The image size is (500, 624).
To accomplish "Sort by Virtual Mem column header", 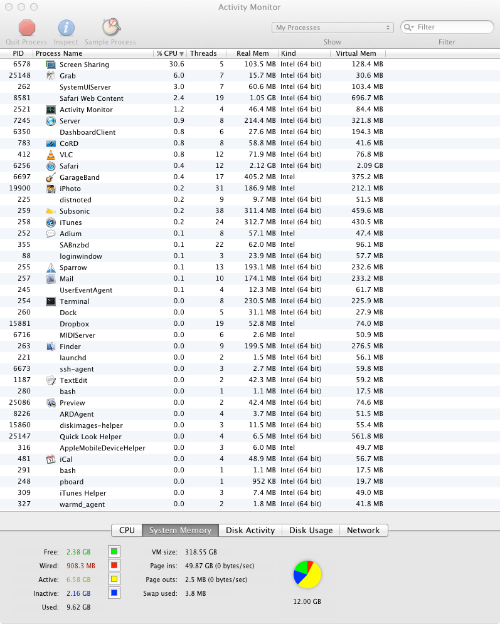I will (x=358, y=53).
